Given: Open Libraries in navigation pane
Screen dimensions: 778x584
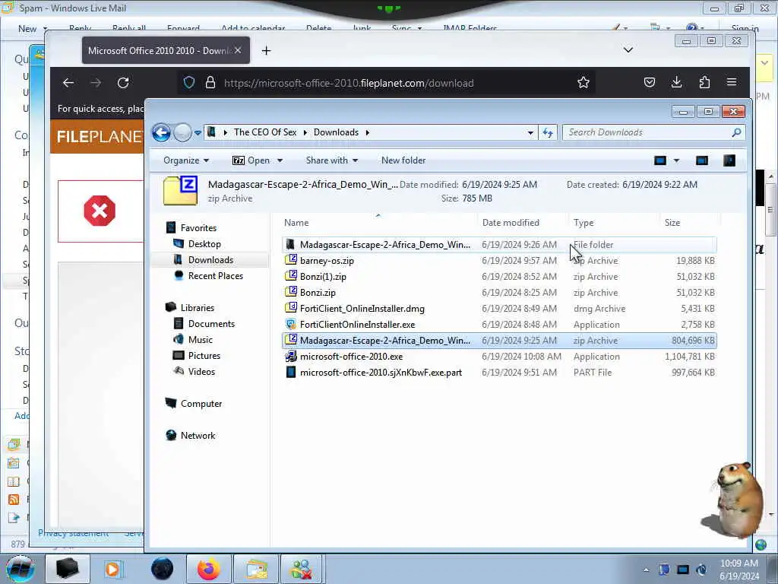Looking at the screenshot, I should (197, 308).
